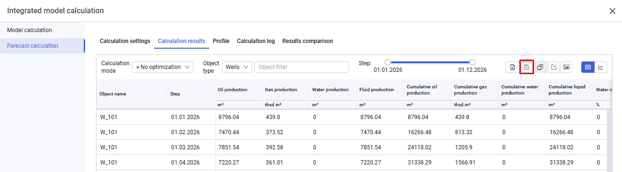Select the 01.04.2026 step cell
The image size is (622, 172).
[x=185, y=162]
